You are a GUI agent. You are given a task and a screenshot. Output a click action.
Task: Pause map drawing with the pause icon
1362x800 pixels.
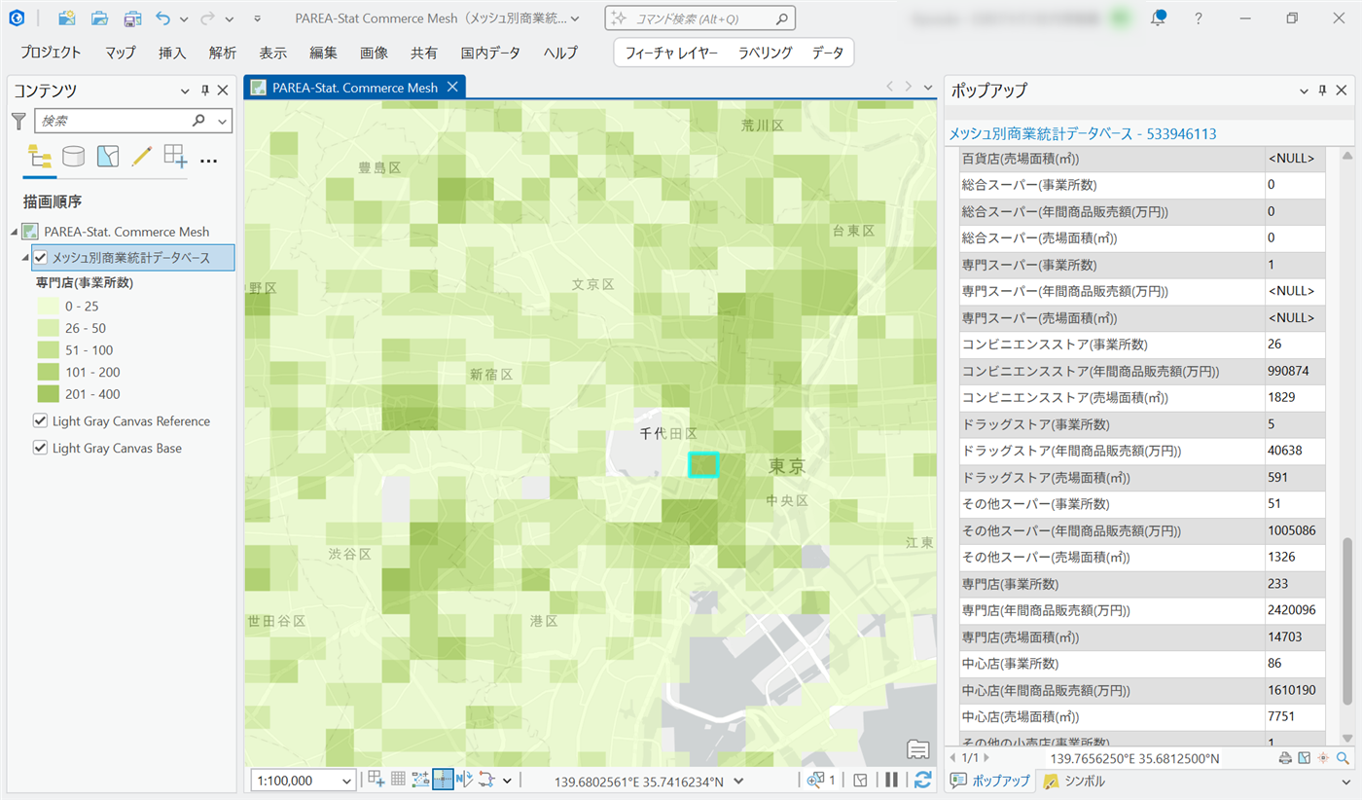891,780
